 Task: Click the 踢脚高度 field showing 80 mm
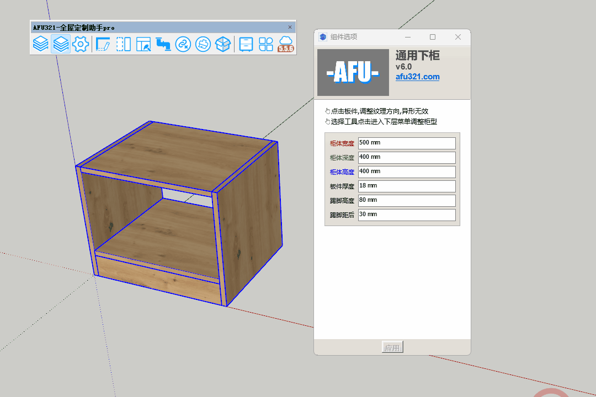point(406,200)
